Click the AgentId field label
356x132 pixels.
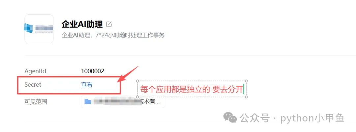35,72
